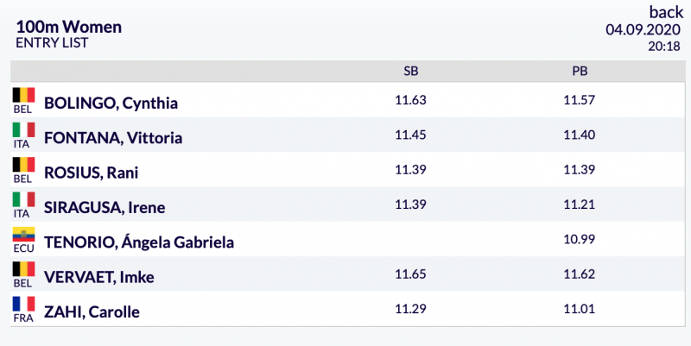Screen dimensions: 691x346
Task: Open ZAHI, Carolle entry
Action: 92,311
